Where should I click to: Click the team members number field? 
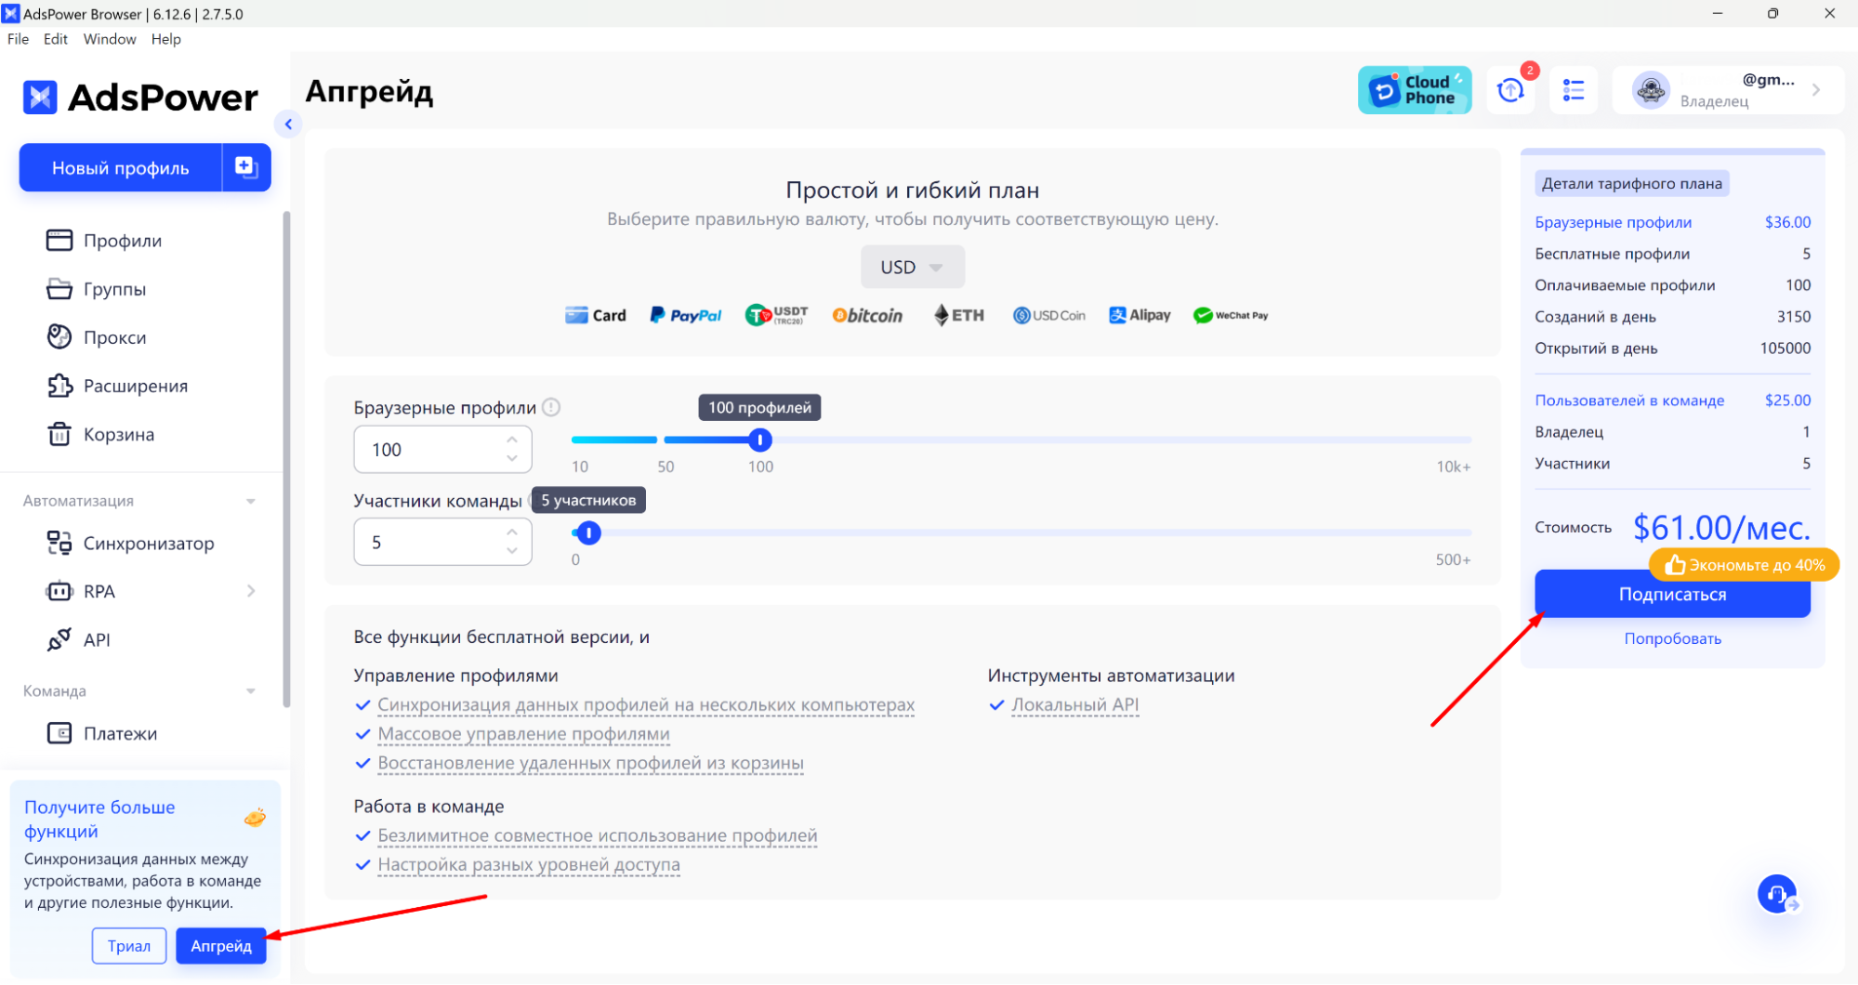[x=442, y=542]
